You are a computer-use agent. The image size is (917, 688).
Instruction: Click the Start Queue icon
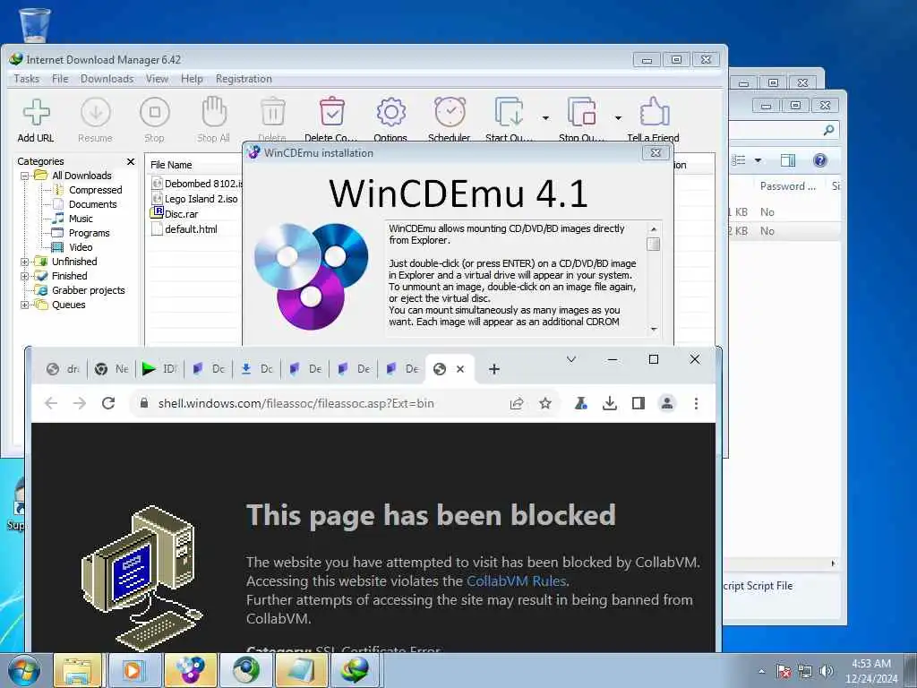tap(509, 112)
